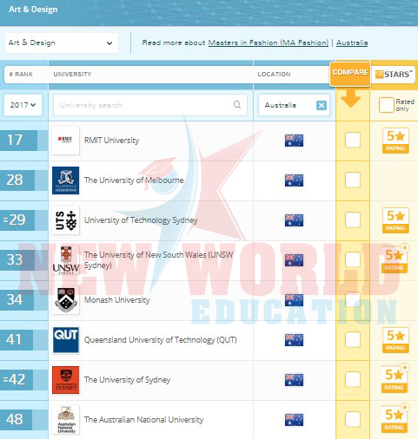Open Queensland University of Technology (QUT) link

tap(161, 340)
